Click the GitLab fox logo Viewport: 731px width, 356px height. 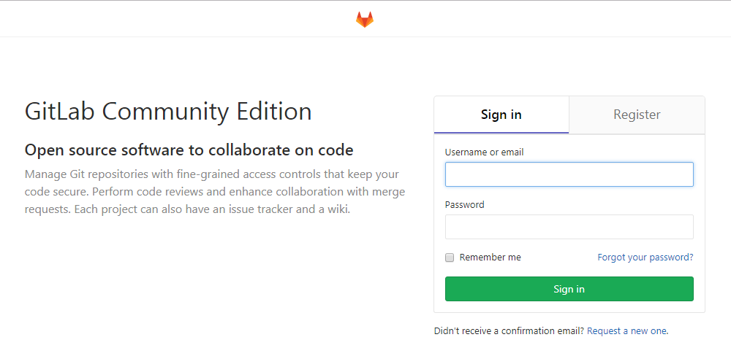(x=365, y=20)
